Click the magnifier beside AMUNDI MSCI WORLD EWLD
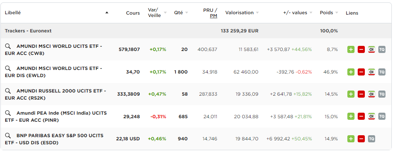395x153 pixels. [8, 68]
